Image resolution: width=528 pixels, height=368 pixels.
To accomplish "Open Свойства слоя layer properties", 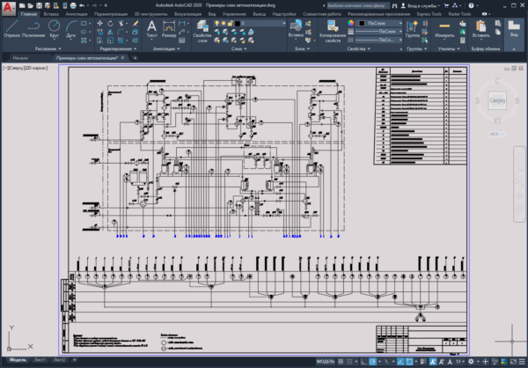I will (202, 32).
